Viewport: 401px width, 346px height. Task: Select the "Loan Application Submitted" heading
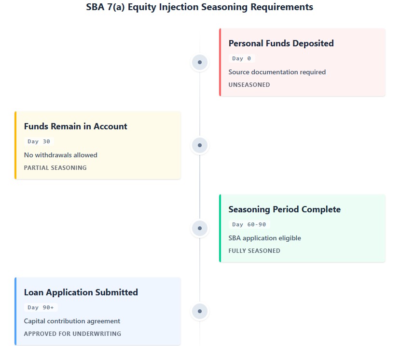[x=81, y=292]
